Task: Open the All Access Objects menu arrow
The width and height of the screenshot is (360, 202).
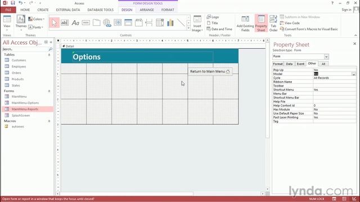Action: click(x=46, y=43)
